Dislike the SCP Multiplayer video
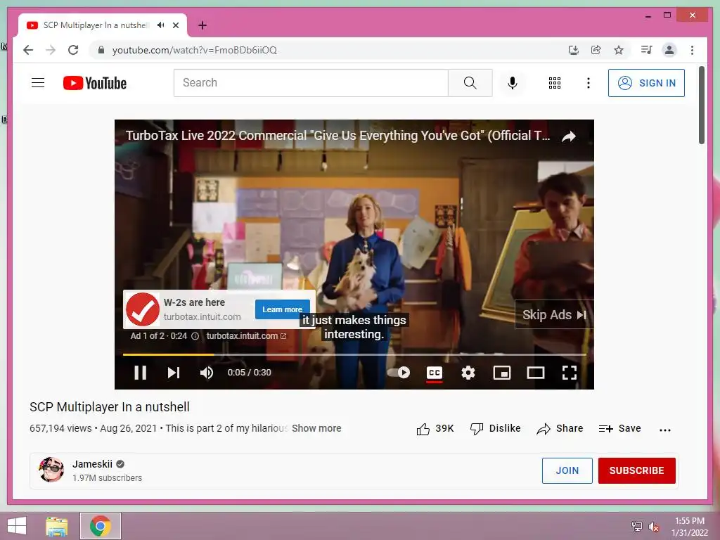This screenshot has width=720, height=540. coord(495,429)
